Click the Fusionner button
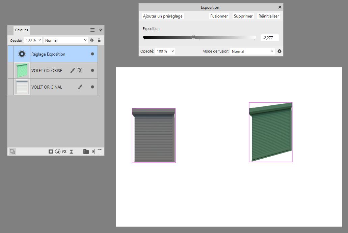Viewport: 348px width, 233px height. (x=219, y=16)
